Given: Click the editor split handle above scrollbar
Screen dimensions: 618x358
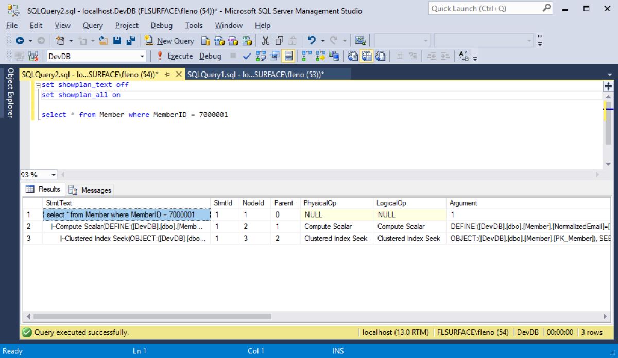Looking at the screenshot, I should [608, 86].
